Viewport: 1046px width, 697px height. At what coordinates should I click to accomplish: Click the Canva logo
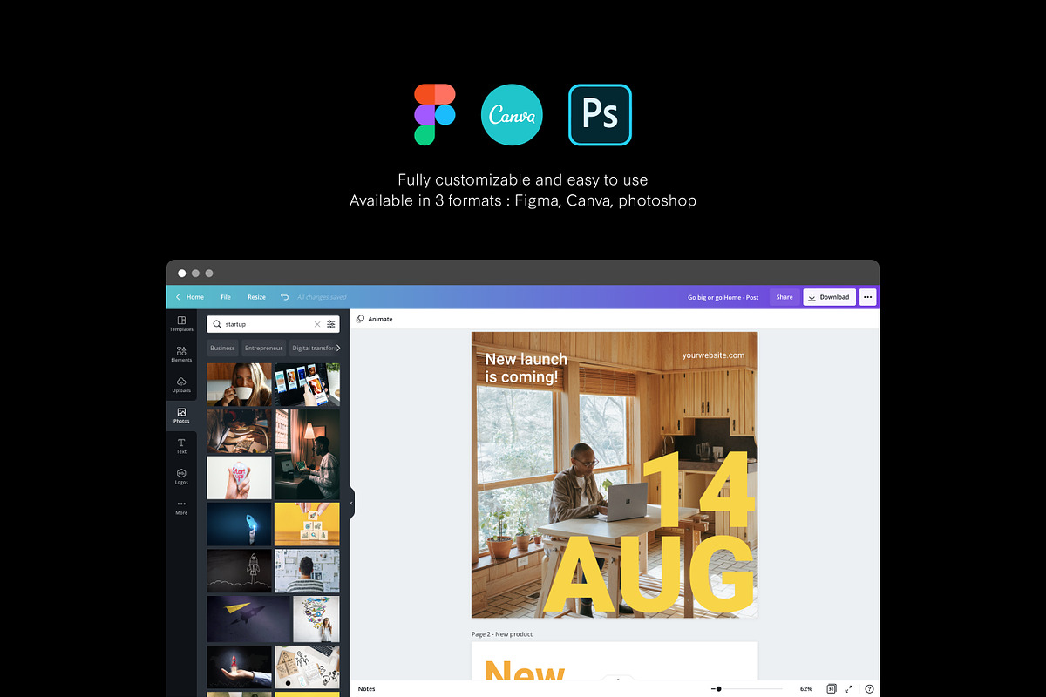coord(513,114)
